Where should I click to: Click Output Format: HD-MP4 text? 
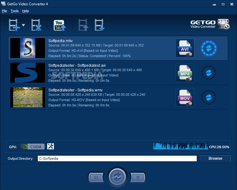coord(83,75)
